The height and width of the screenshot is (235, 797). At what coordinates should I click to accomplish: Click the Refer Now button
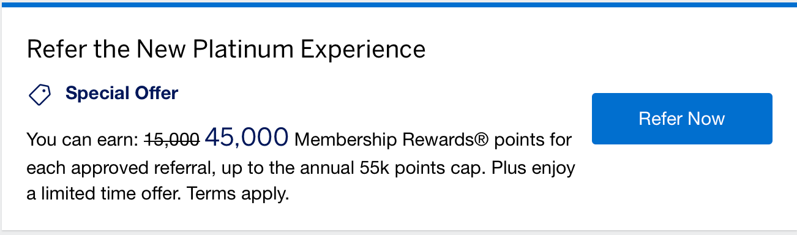click(682, 119)
